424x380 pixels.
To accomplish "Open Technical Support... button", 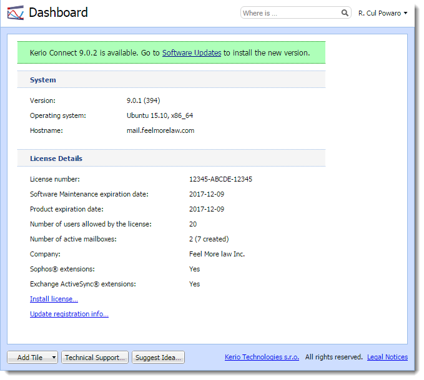I will [95, 358].
